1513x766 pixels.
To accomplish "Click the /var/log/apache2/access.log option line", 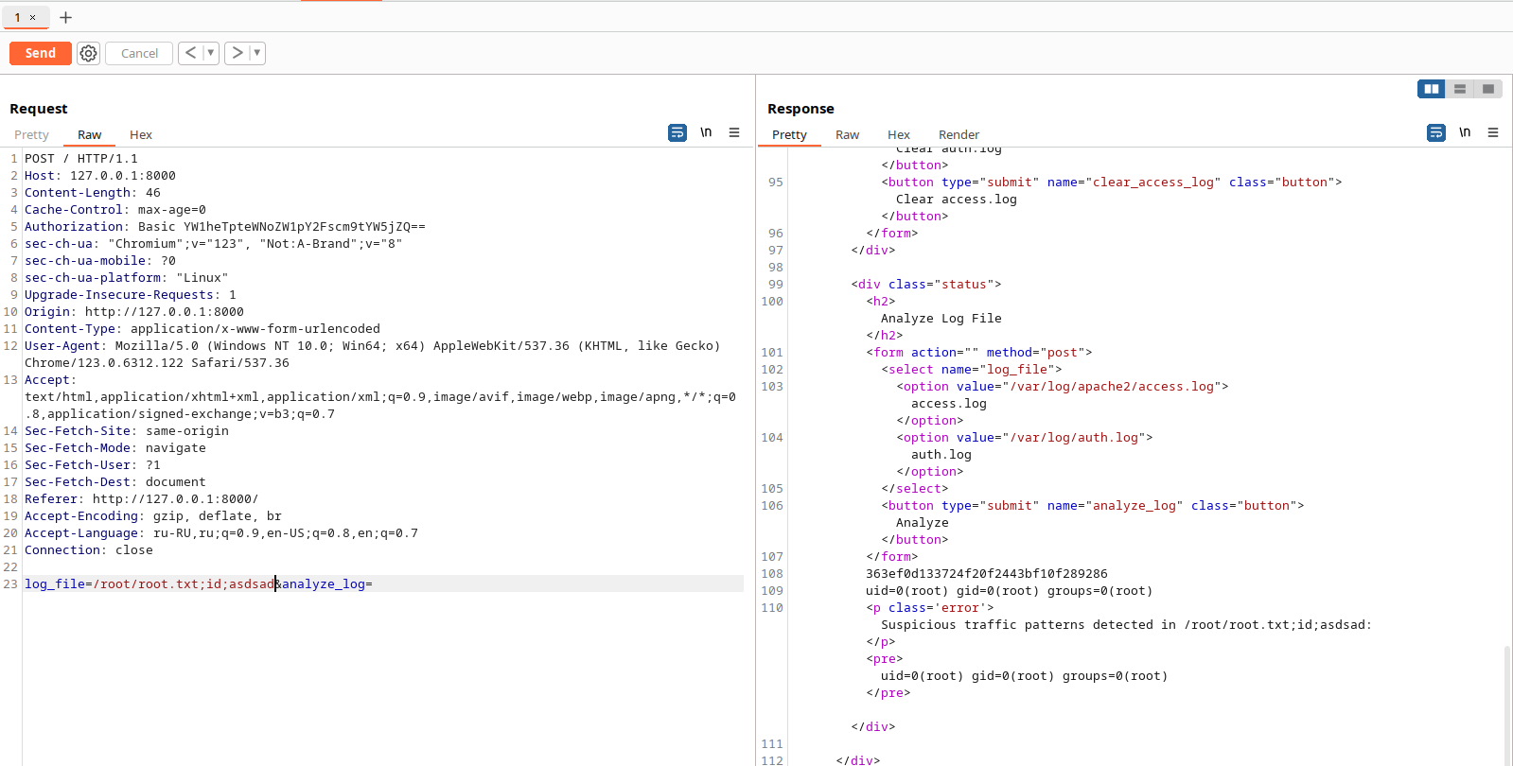I will point(1063,387).
